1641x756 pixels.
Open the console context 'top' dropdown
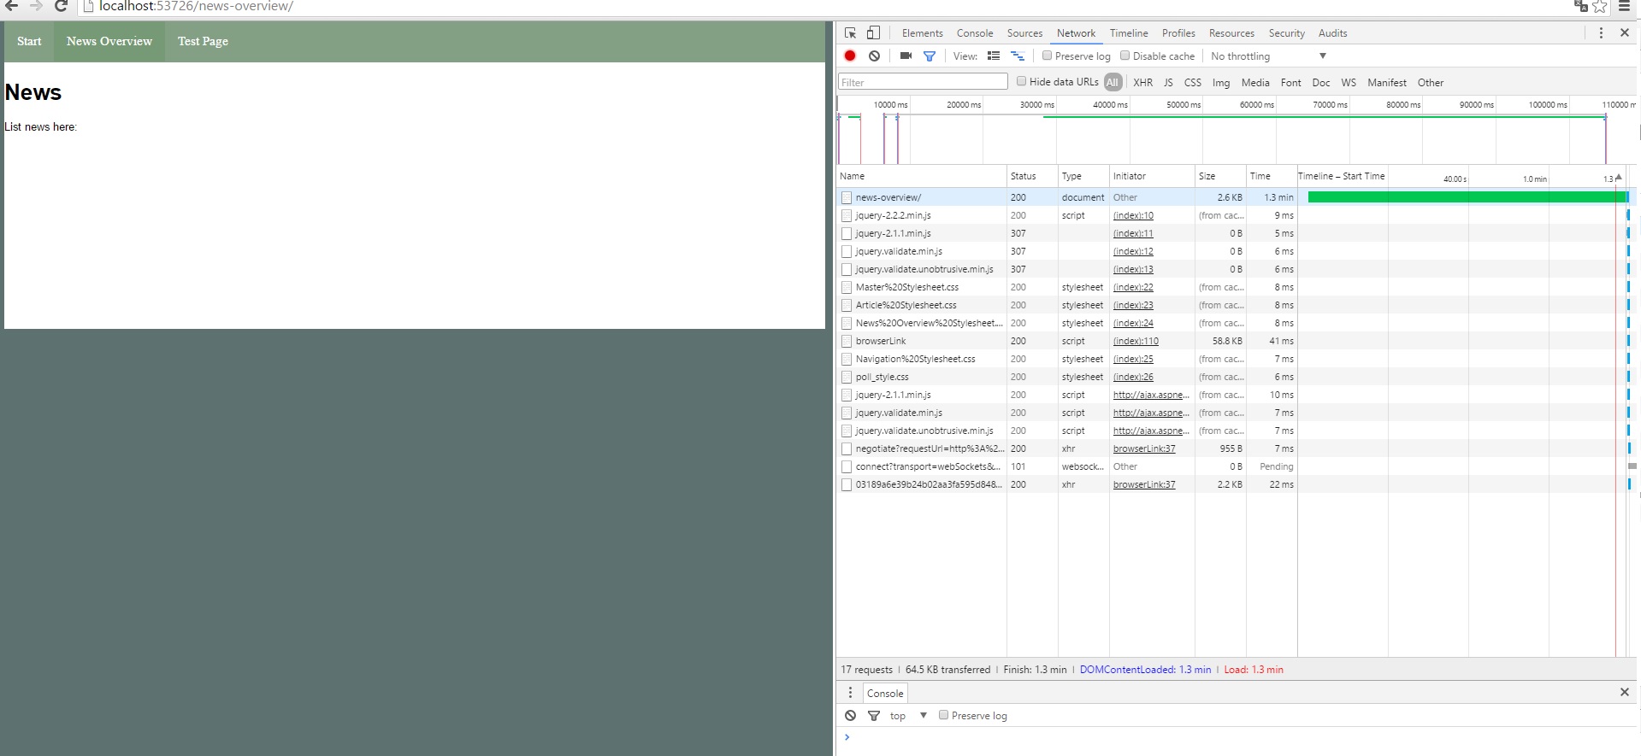[x=908, y=716]
